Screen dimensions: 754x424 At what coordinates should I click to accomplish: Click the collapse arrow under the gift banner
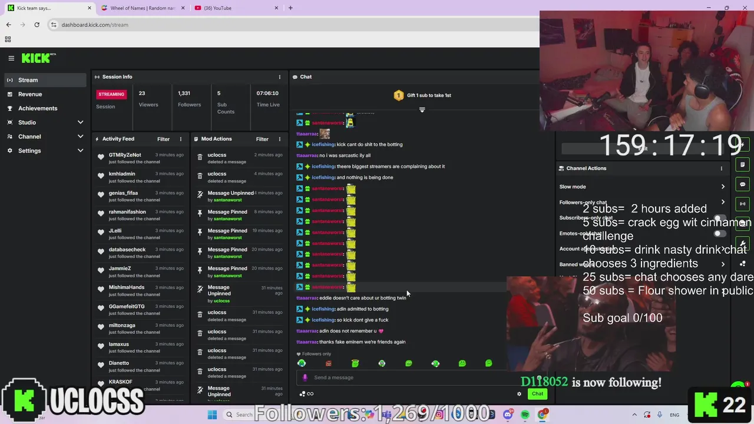[422, 110]
